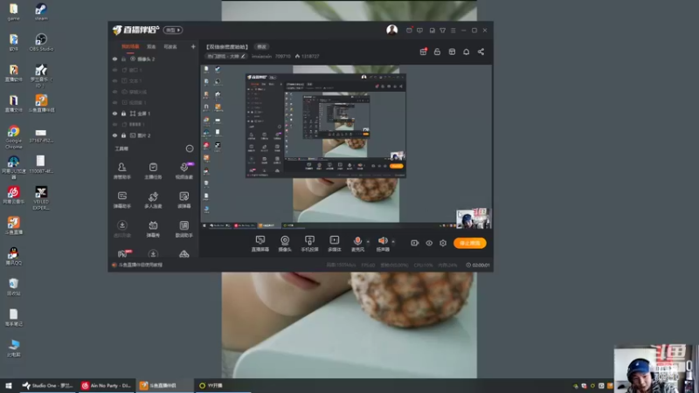
Task: Open the 主播任务 tool
Action: tap(153, 170)
